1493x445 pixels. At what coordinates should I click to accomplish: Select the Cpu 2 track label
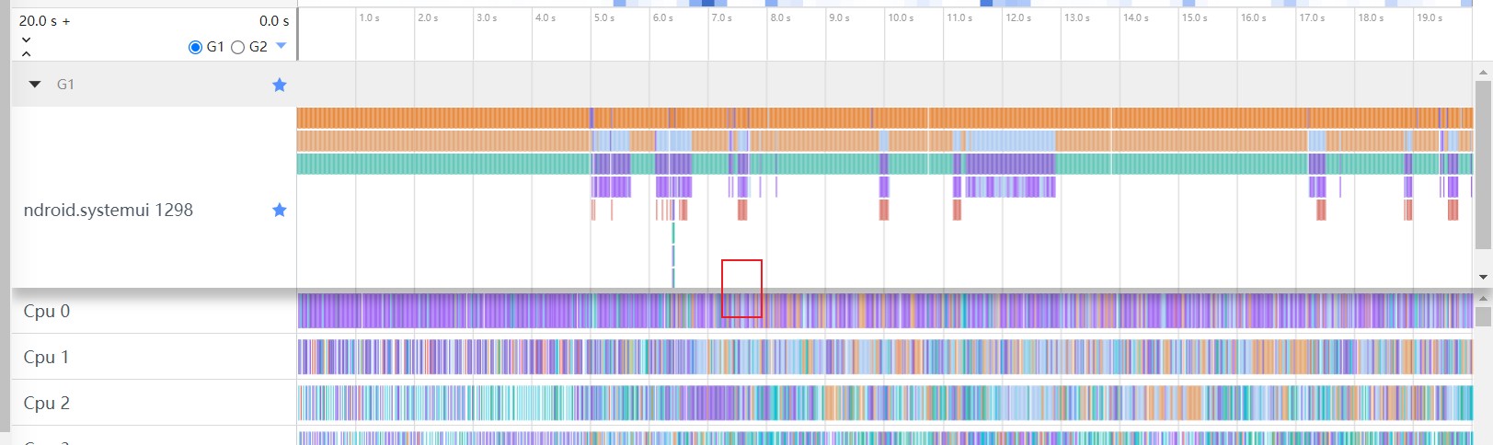pos(47,403)
